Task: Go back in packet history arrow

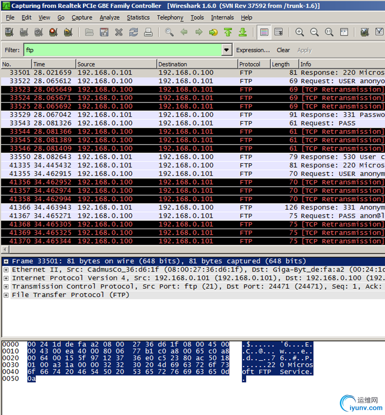Action: [x=184, y=32]
